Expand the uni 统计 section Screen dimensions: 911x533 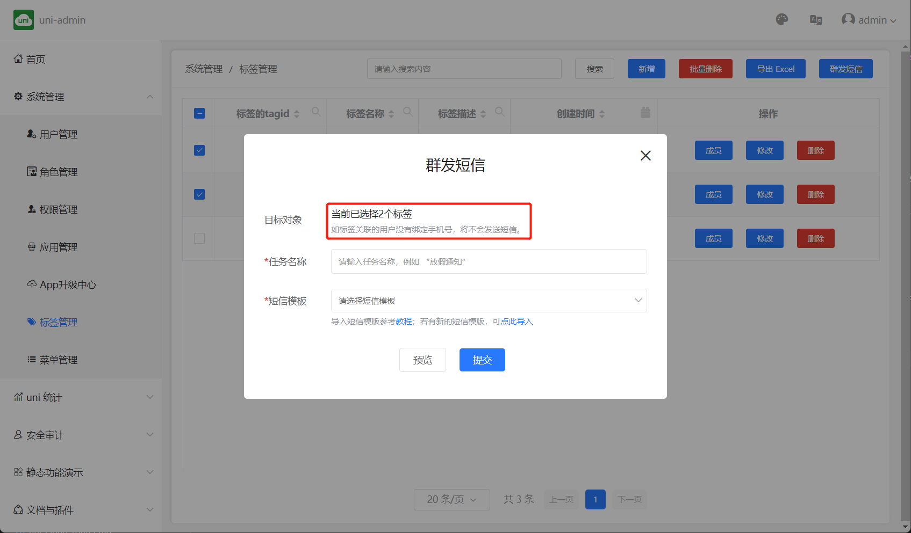[81, 397]
